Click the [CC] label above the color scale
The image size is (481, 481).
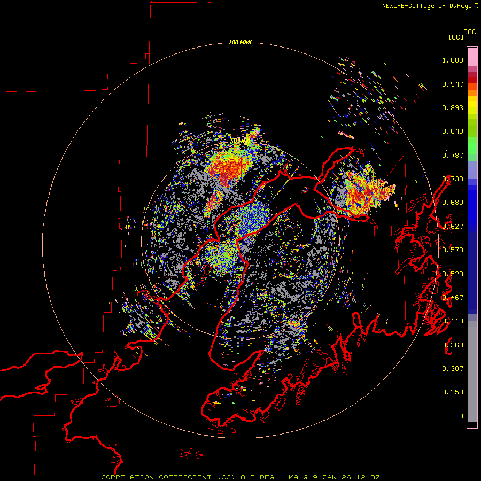click(x=456, y=37)
